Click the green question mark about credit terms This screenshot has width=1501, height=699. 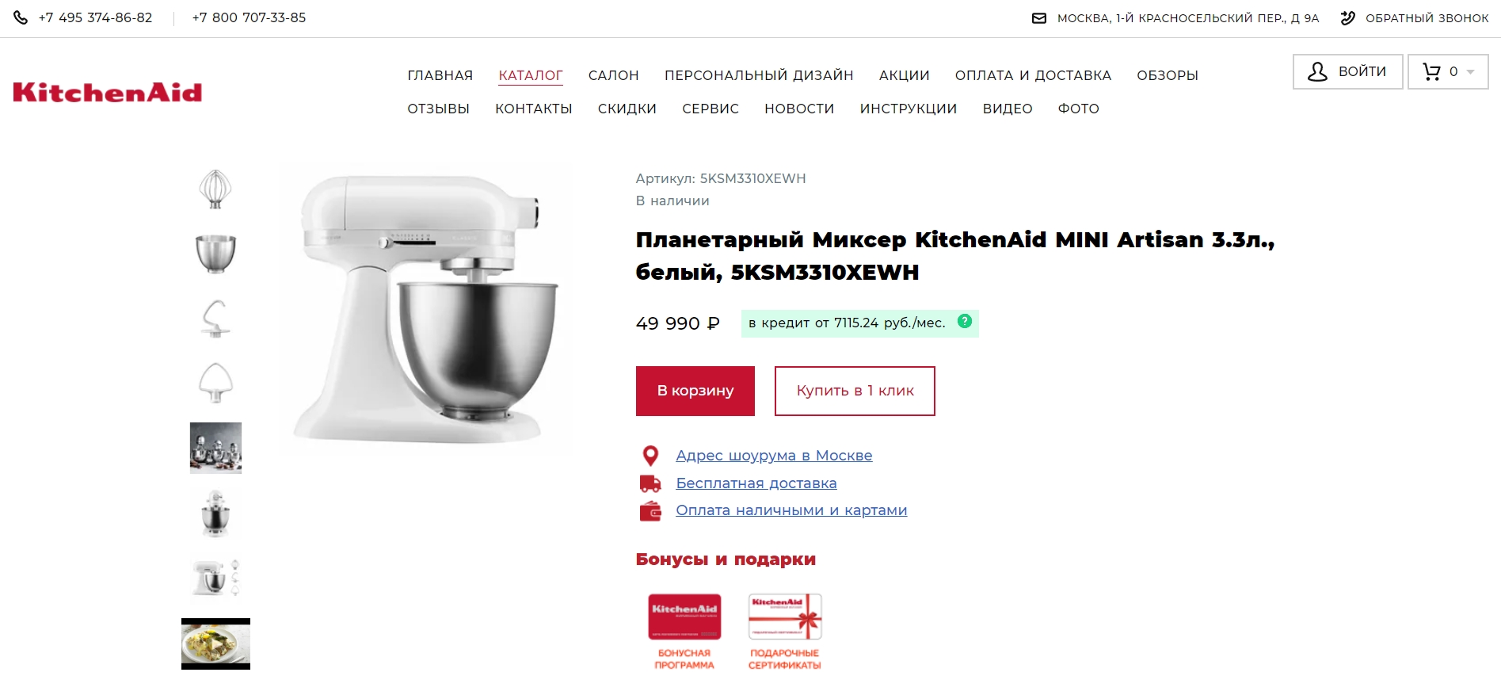pos(964,321)
